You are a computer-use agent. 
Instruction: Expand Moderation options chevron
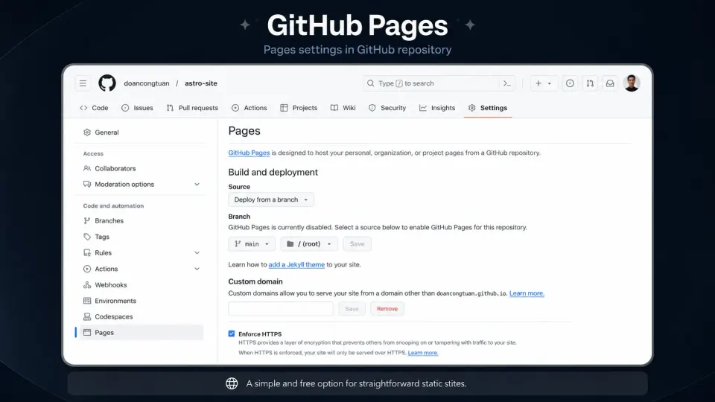pos(197,184)
